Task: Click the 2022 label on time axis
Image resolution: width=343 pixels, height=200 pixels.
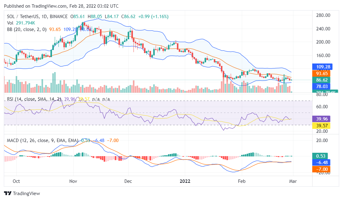Action: pos(185,181)
